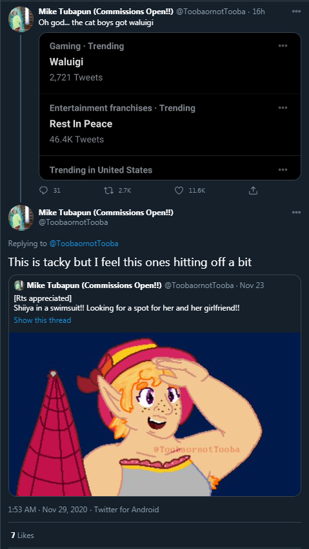Click the reply tweet profile avatar

(x=21, y=217)
